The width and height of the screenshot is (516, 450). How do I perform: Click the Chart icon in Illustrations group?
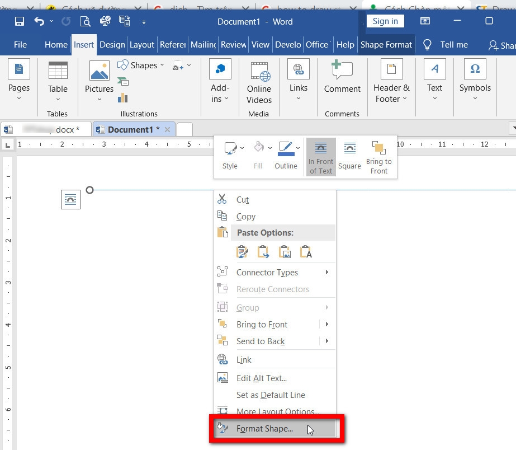[x=123, y=98]
